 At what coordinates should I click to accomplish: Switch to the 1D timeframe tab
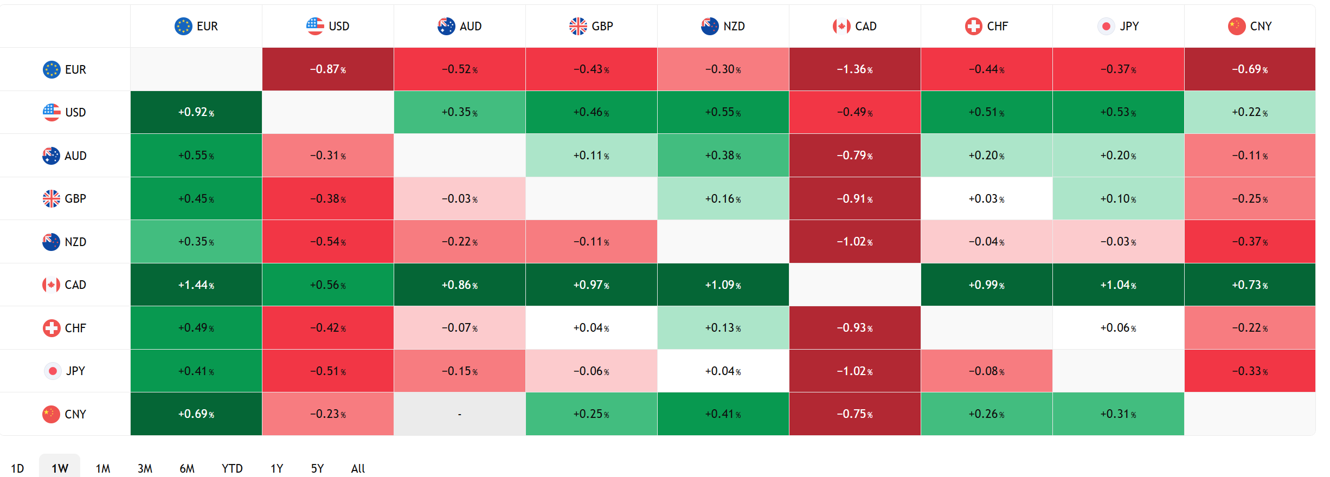17,468
